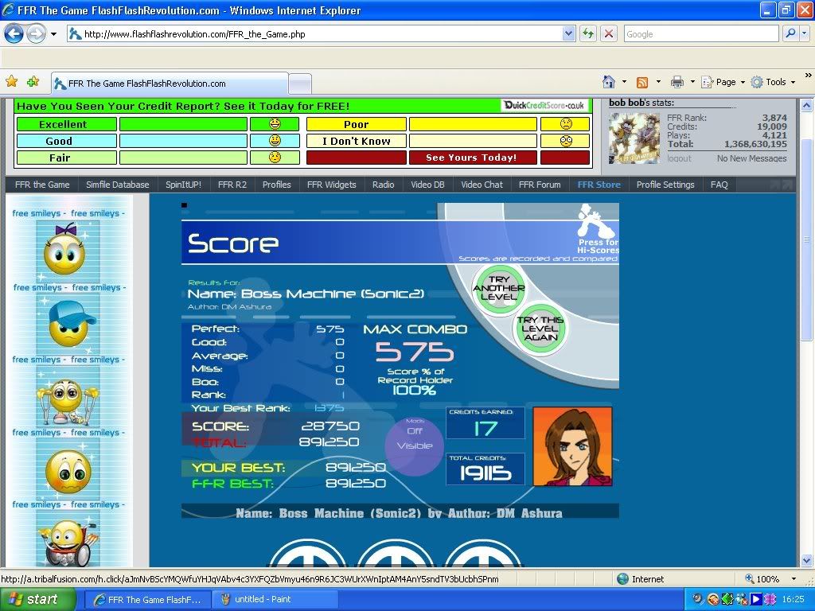Click the Print toolbar icon
Viewport: 815px width, 611px height.
[677, 82]
